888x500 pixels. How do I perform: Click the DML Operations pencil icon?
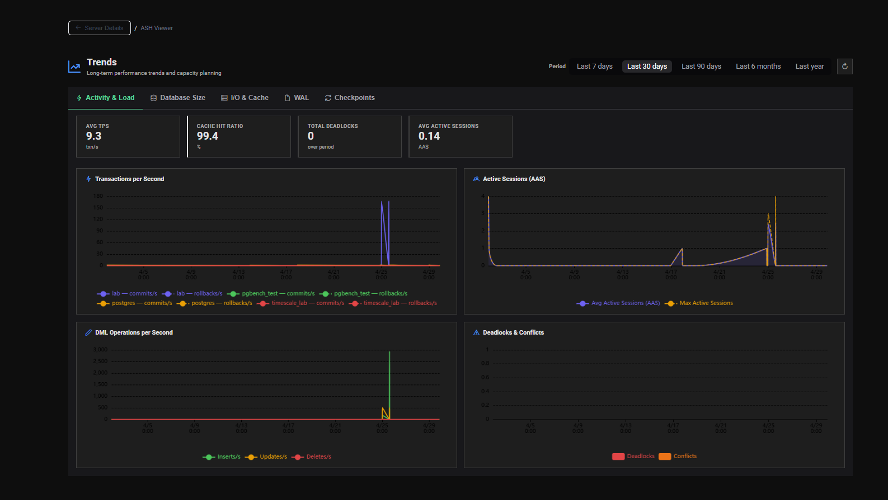[88, 333]
